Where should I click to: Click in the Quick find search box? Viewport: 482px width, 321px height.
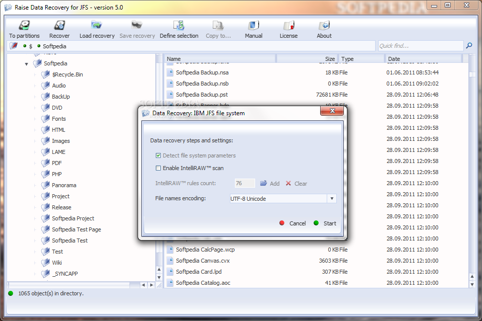[420, 46]
